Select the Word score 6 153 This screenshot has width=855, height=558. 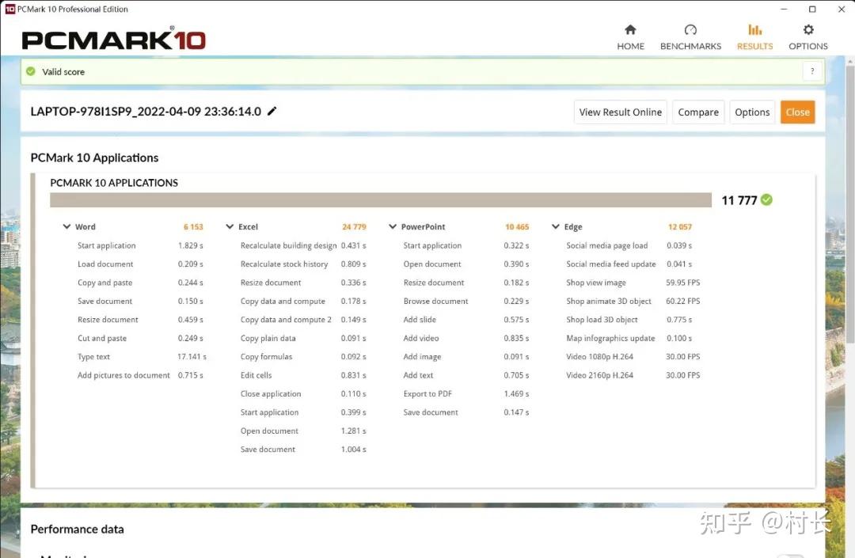point(193,226)
